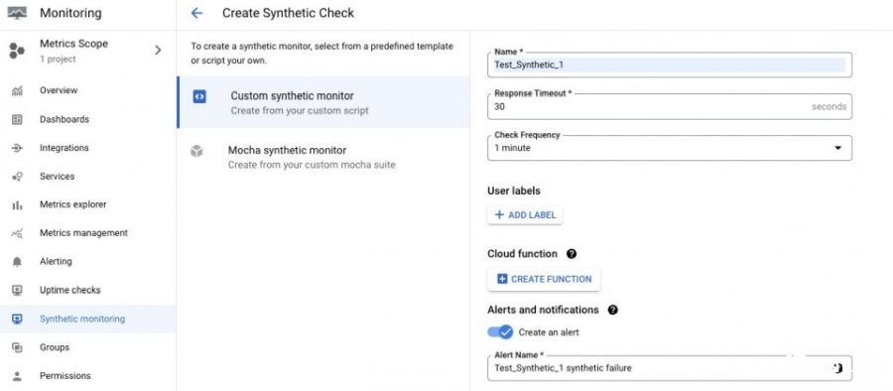Screen dimensions: 893x391
Task: Click the Custom synthetic monitor code icon
Action: [199, 97]
